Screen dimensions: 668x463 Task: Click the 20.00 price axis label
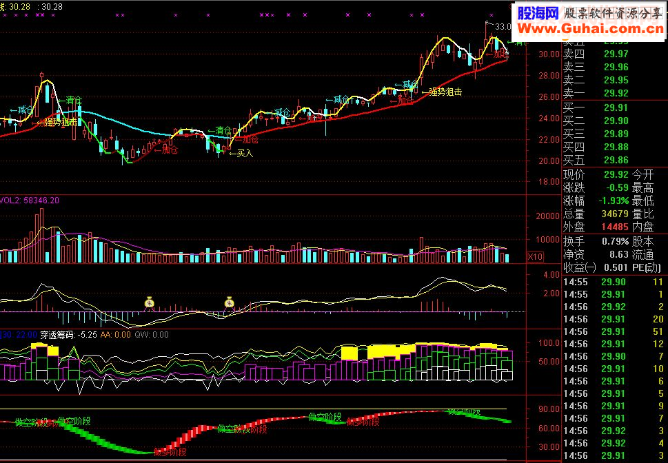(549, 161)
